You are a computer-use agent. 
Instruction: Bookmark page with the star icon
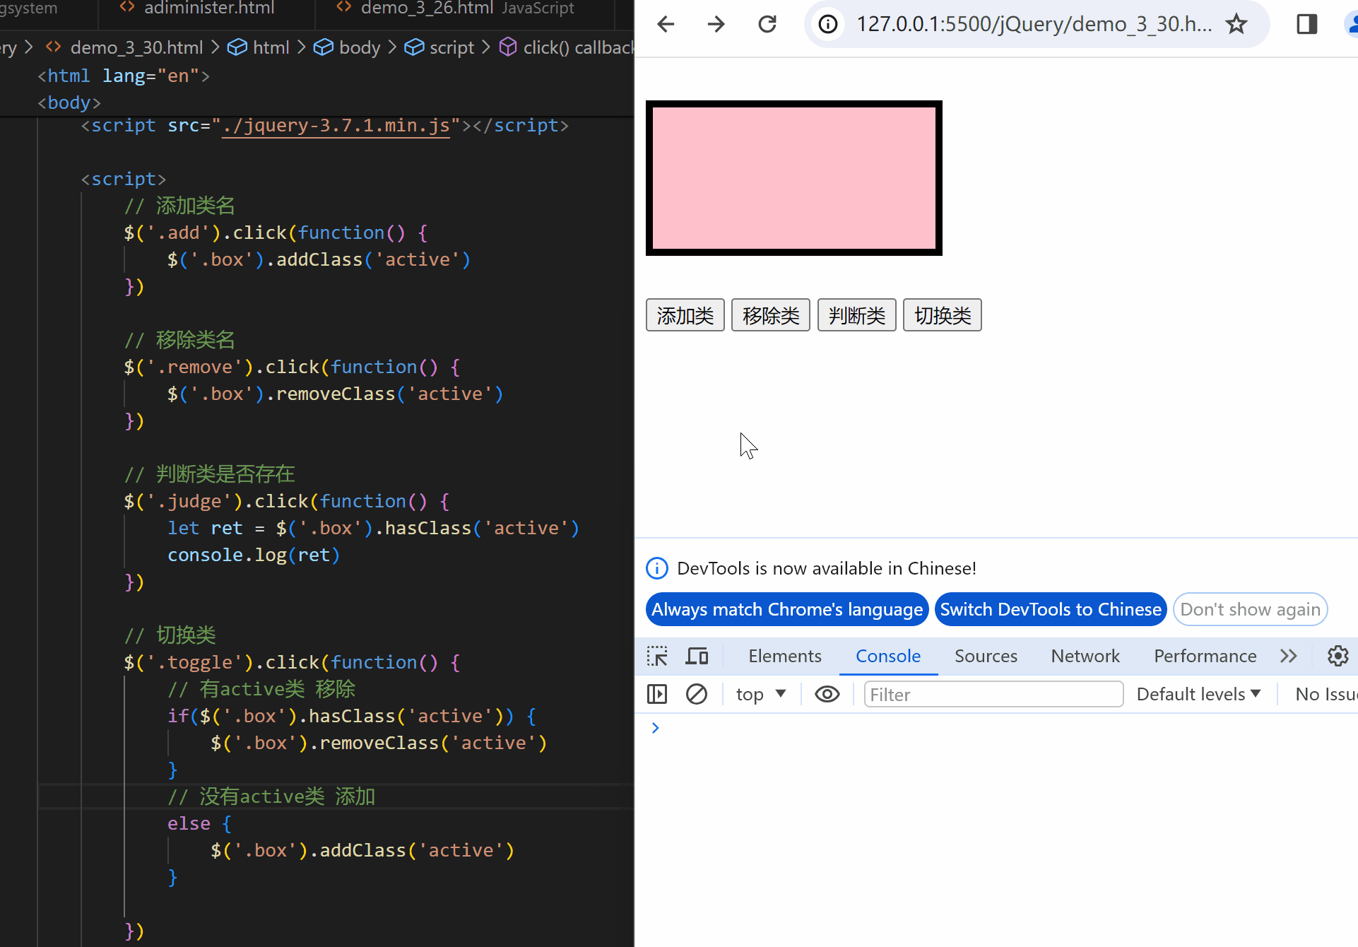(x=1236, y=25)
